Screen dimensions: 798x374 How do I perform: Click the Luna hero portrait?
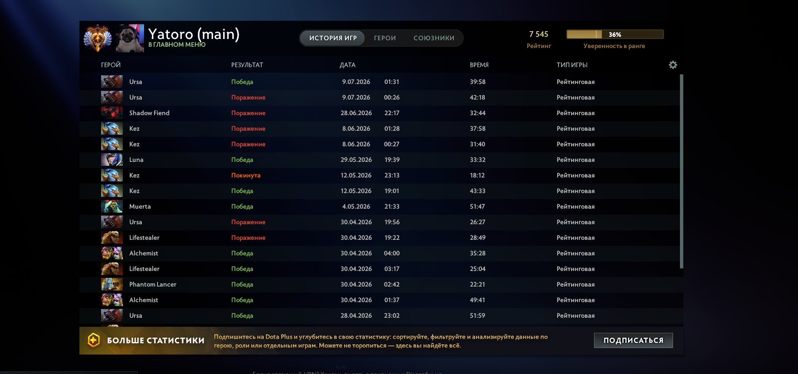[112, 160]
